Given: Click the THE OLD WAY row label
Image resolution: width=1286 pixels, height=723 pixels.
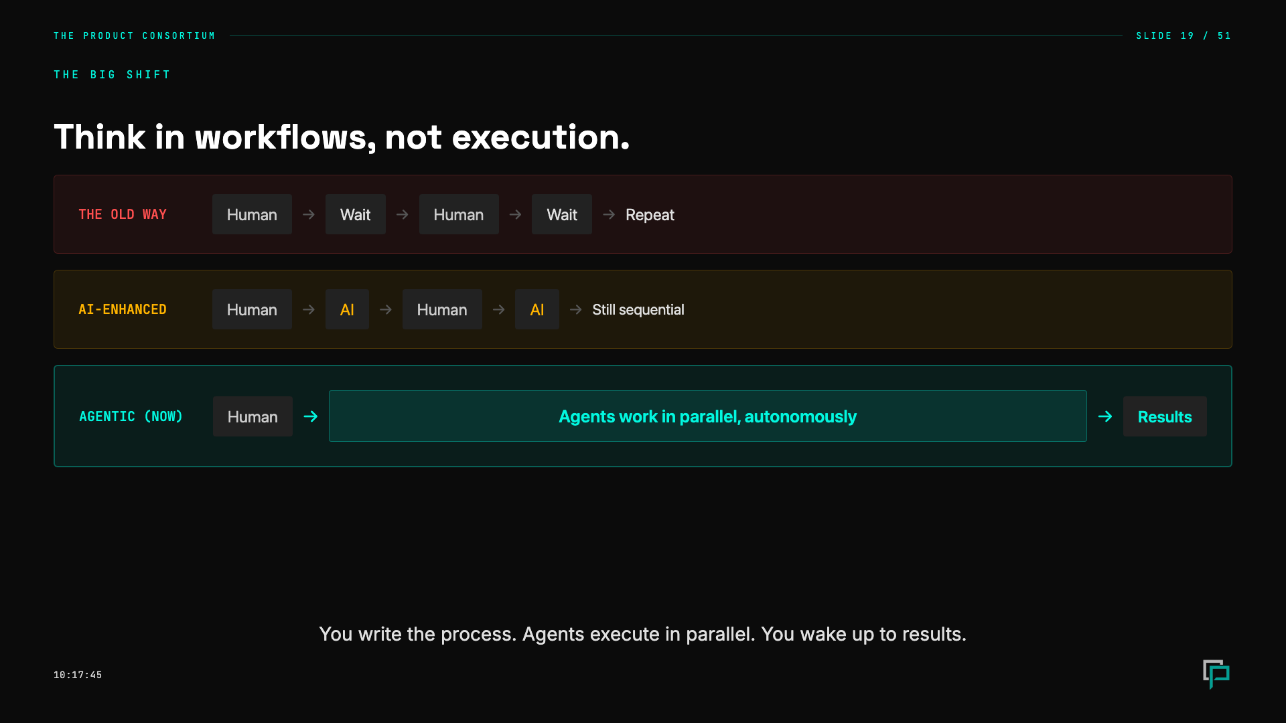Looking at the screenshot, I should 123,214.
